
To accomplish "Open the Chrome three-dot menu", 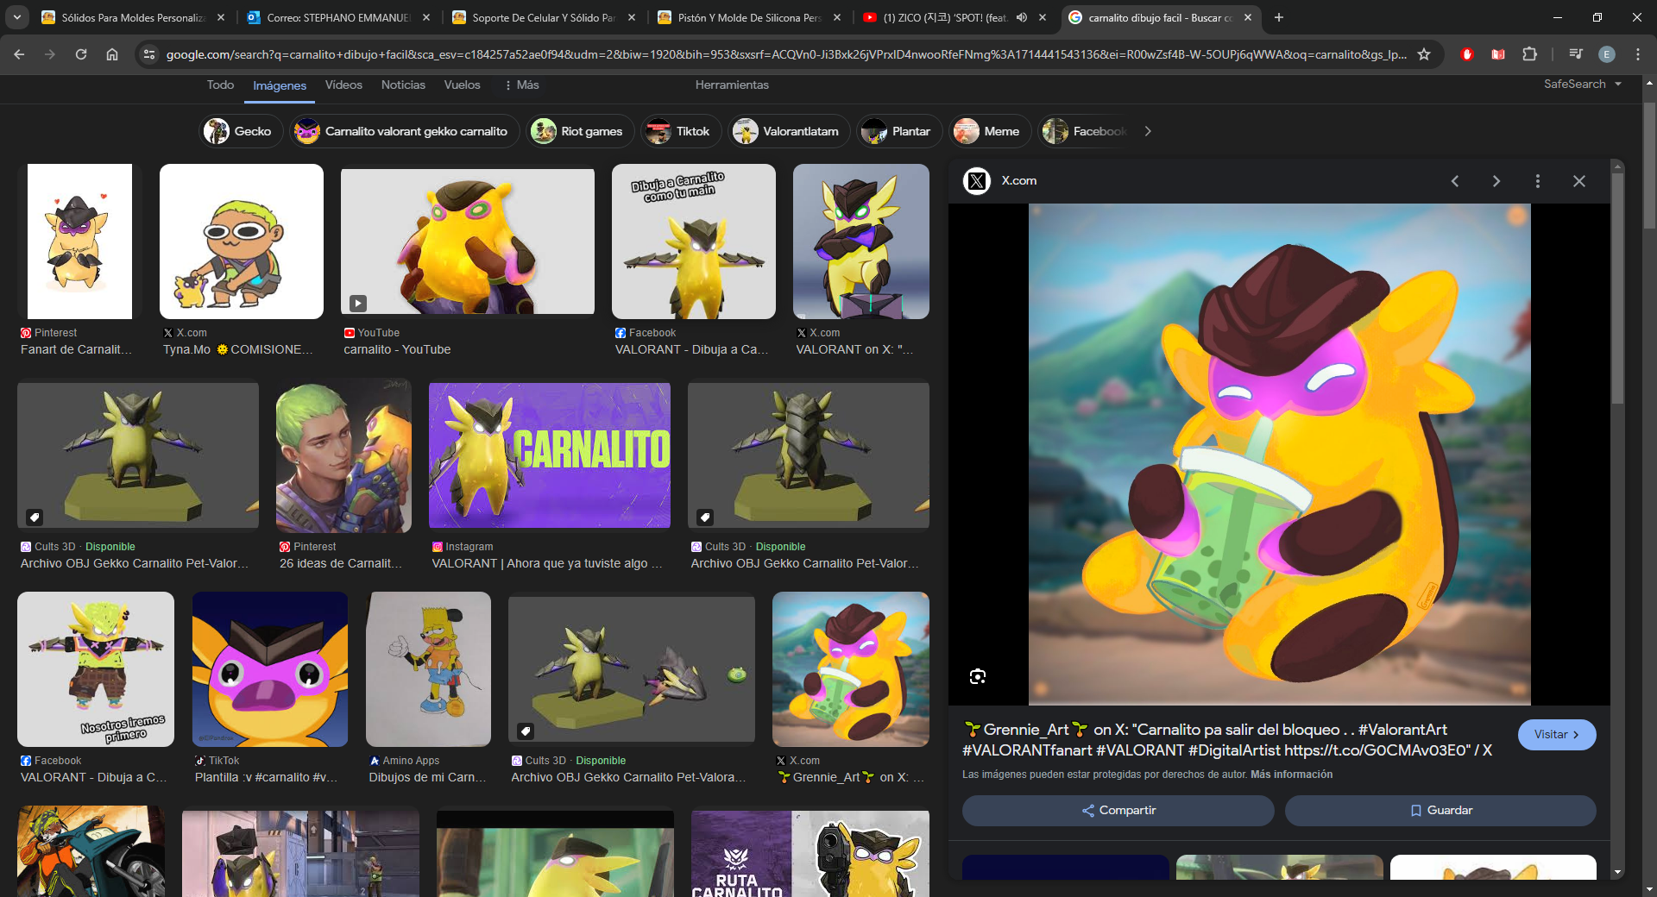I will tap(1638, 54).
